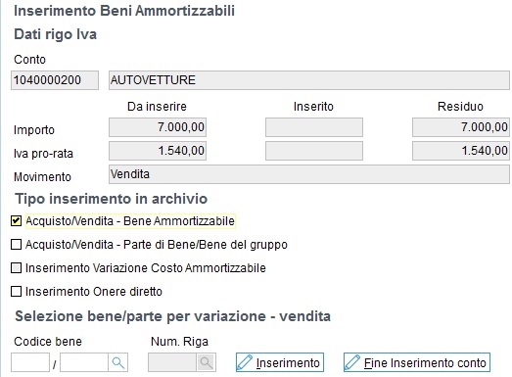Select the second Codice bene field after slash
The height and width of the screenshot is (377, 512).
pos(84,362)
